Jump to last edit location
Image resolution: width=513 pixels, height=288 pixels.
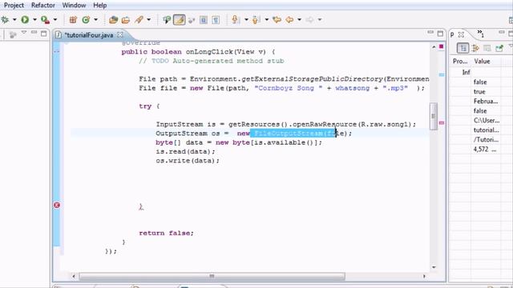[x=277, y=20]
